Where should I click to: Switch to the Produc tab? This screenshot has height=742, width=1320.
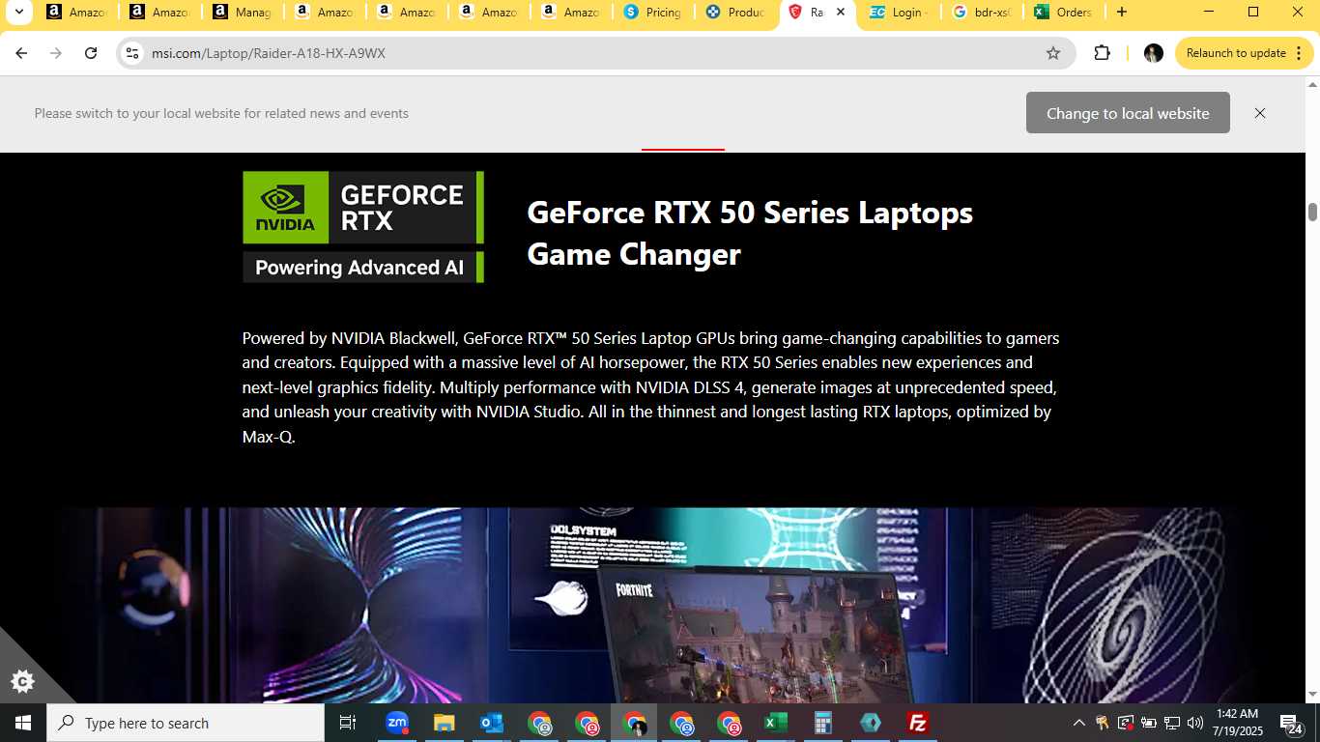click(x=736, y=13)
